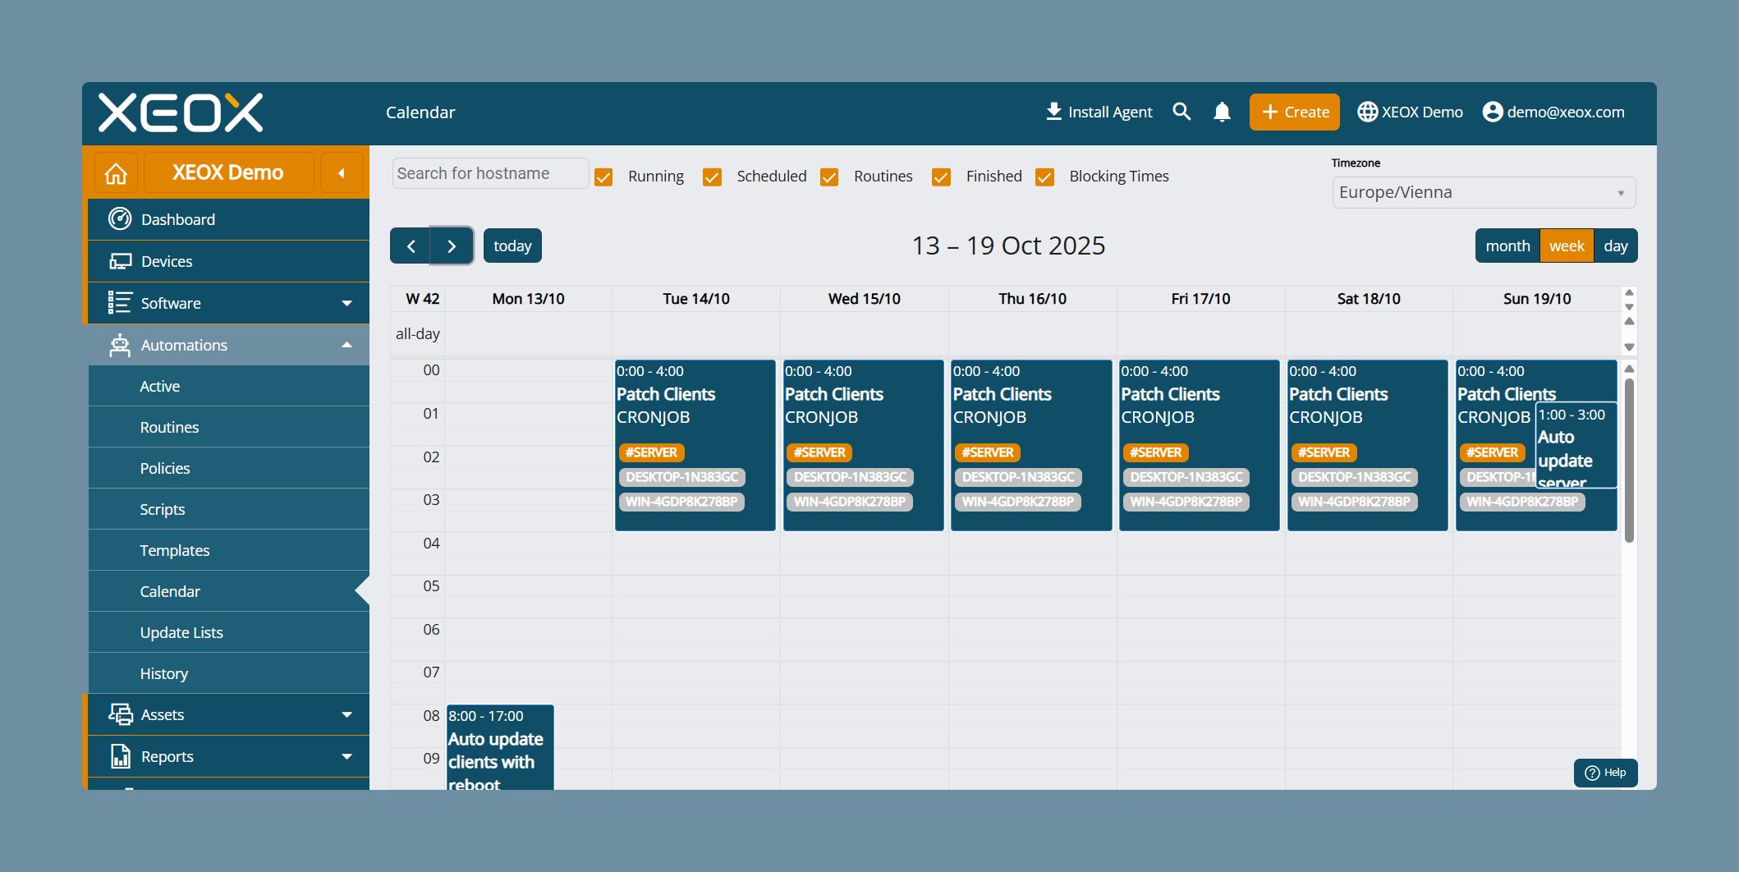1739x872 pixels.
Task: Open Update Lists menu item
Action: click(x=229, y=632)
